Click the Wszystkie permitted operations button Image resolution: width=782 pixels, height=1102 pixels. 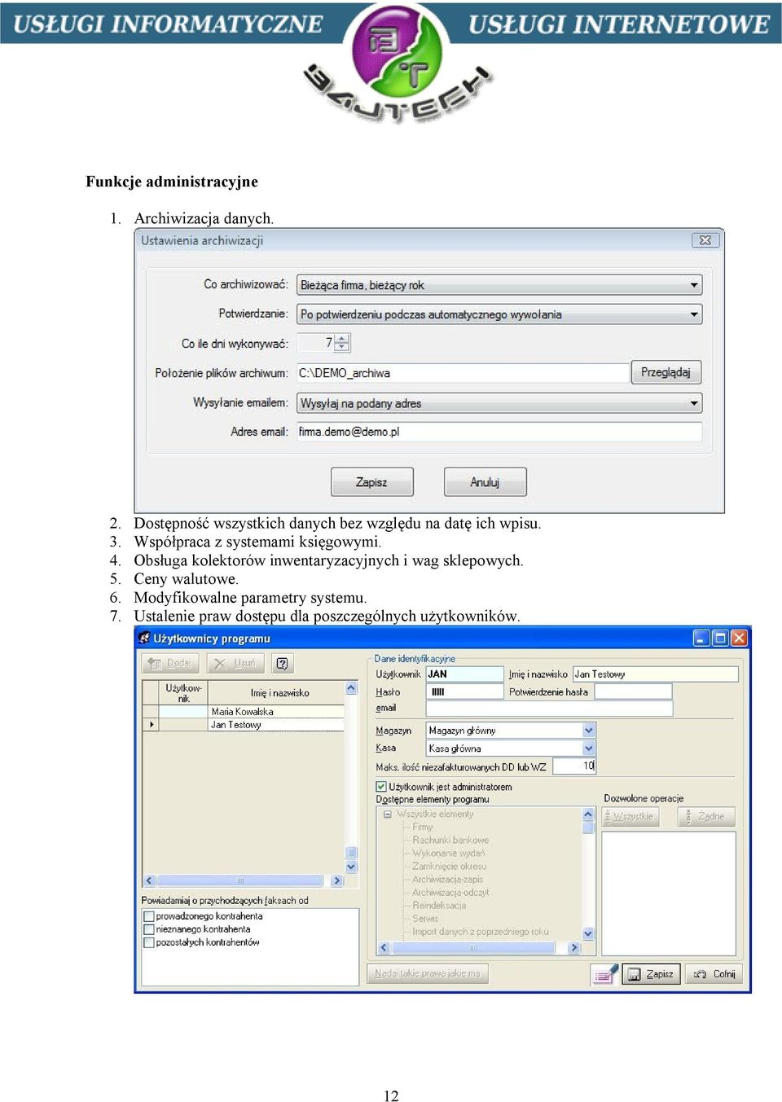tap(629, 816)
